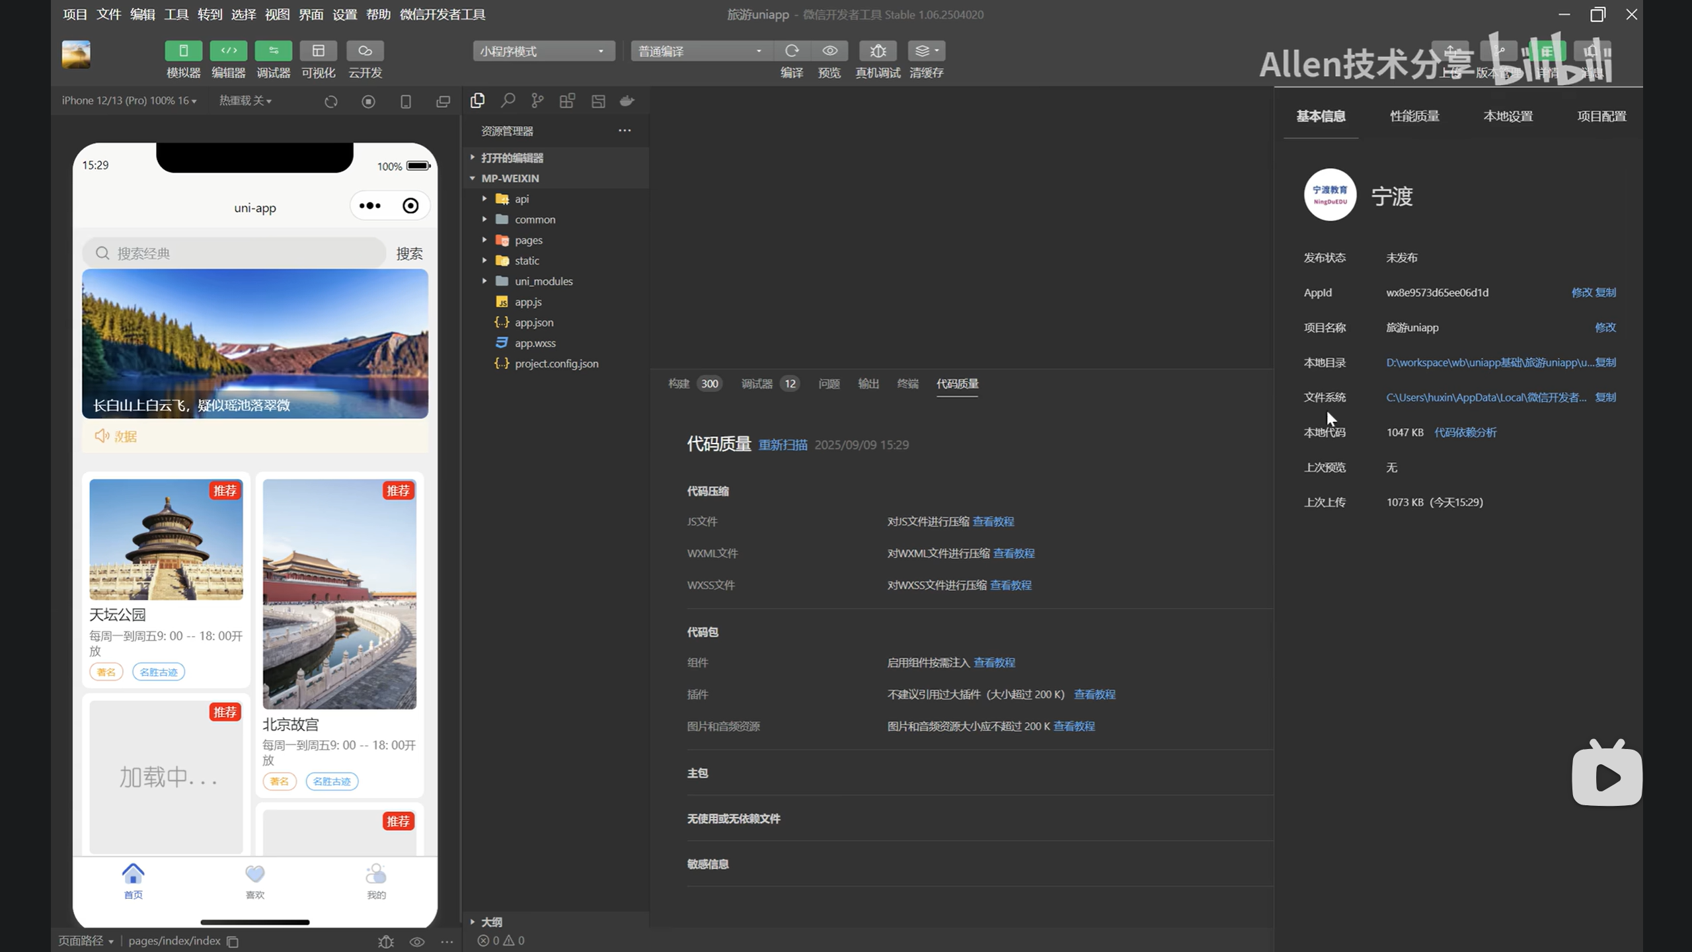The image size is (1692, 952).
Task: Click the 重新扫描 rescan link
Action: point(783,445)
